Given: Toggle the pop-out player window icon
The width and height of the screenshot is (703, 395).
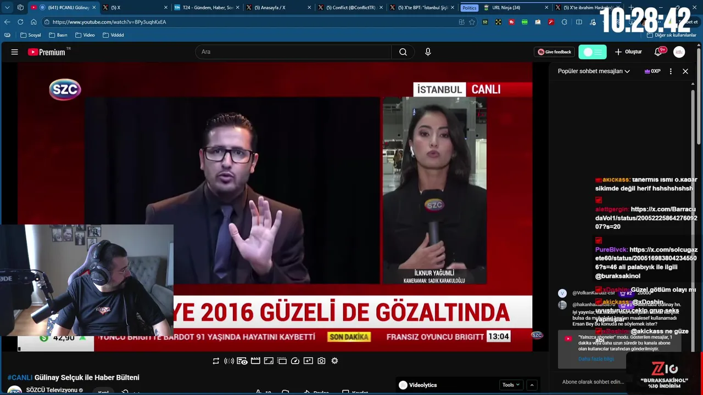Looking at the screenshot, I should pyautogui.click(x=282, y=361).
